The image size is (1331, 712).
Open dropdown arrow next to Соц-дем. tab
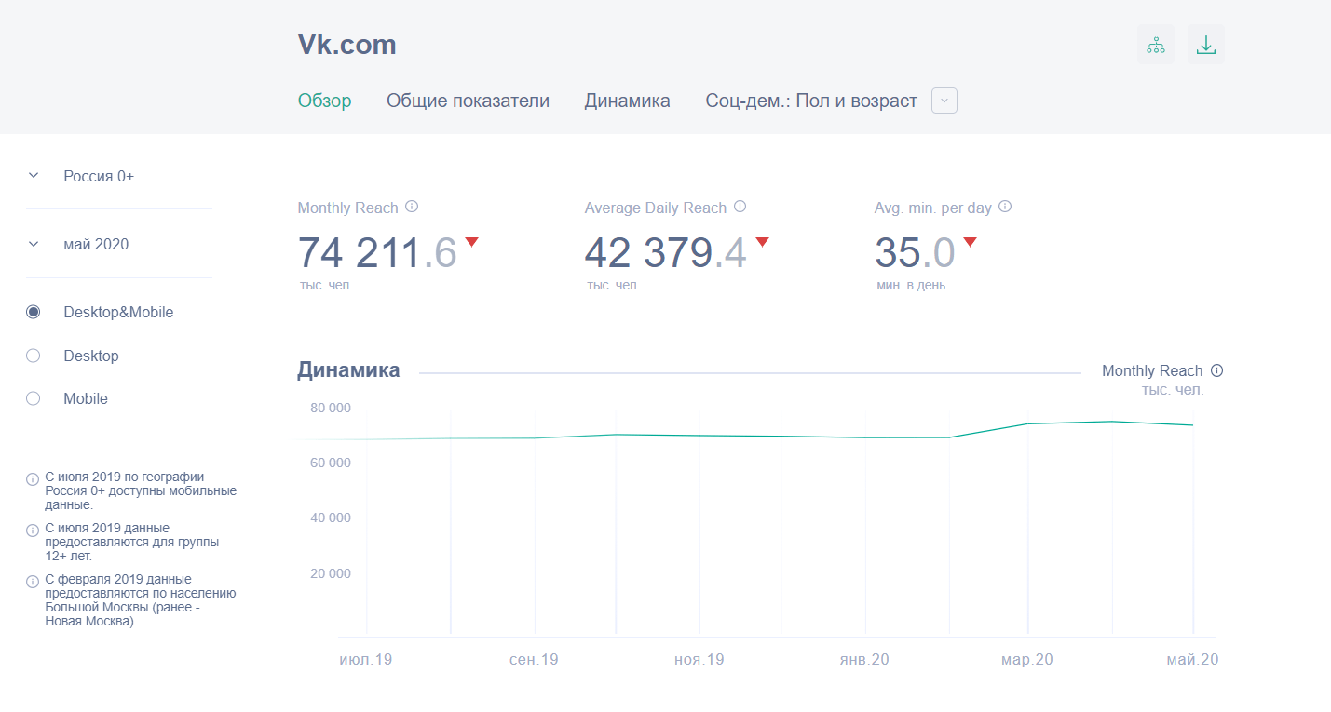tap(944, 101)
